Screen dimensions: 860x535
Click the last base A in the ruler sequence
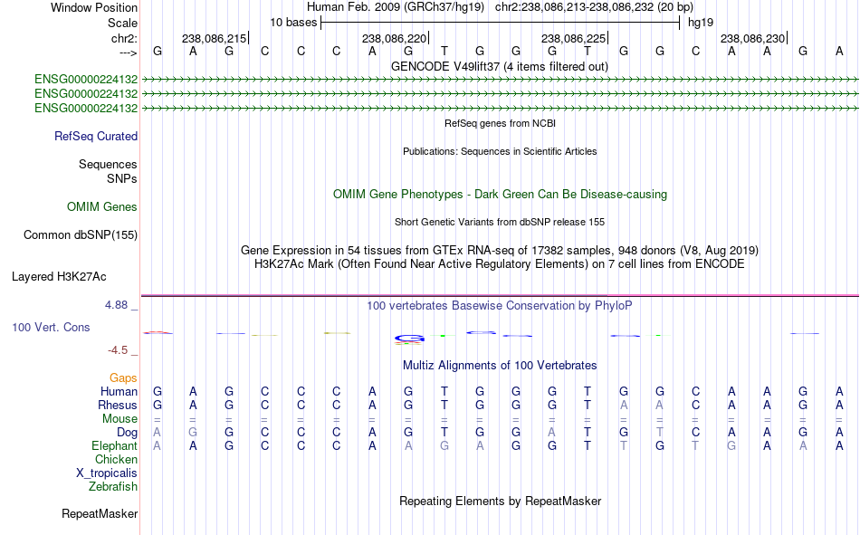(x=839, y=52)
